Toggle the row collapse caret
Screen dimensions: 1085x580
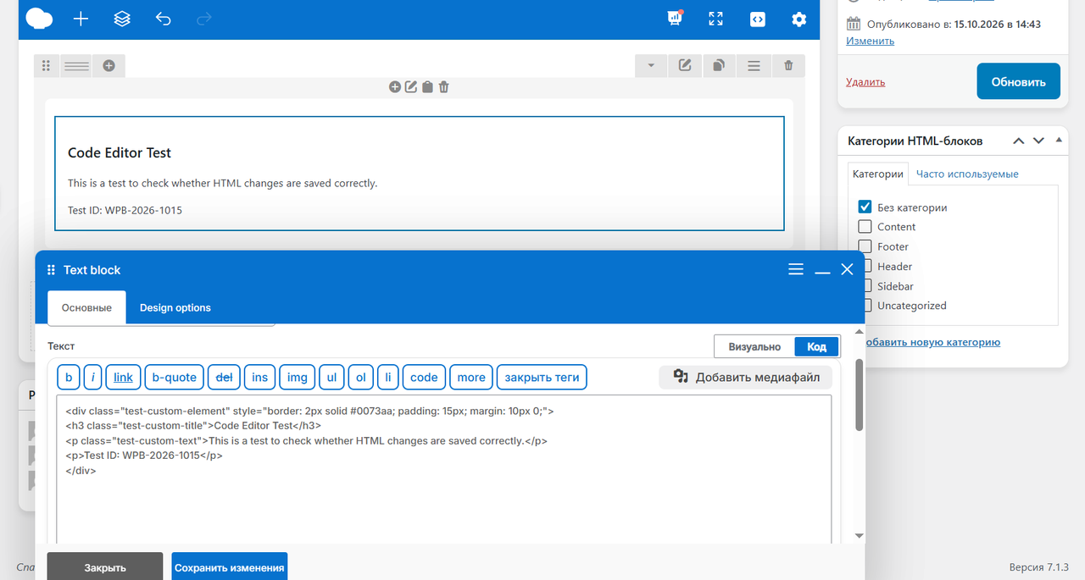coord(650,65)
